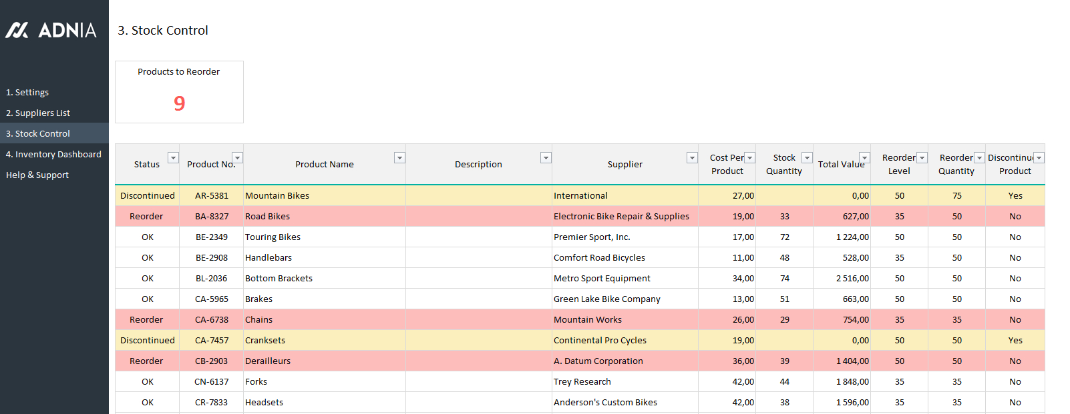
Task: Expand the Total Value filter dropdown
Action: pyautogui.click(x=864, y=158)
